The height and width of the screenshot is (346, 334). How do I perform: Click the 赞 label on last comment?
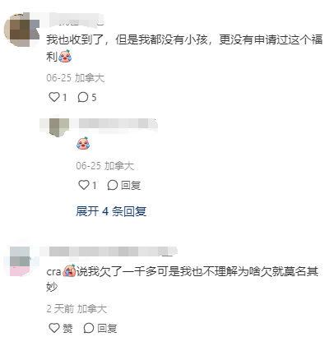click(x=67, y=328)
